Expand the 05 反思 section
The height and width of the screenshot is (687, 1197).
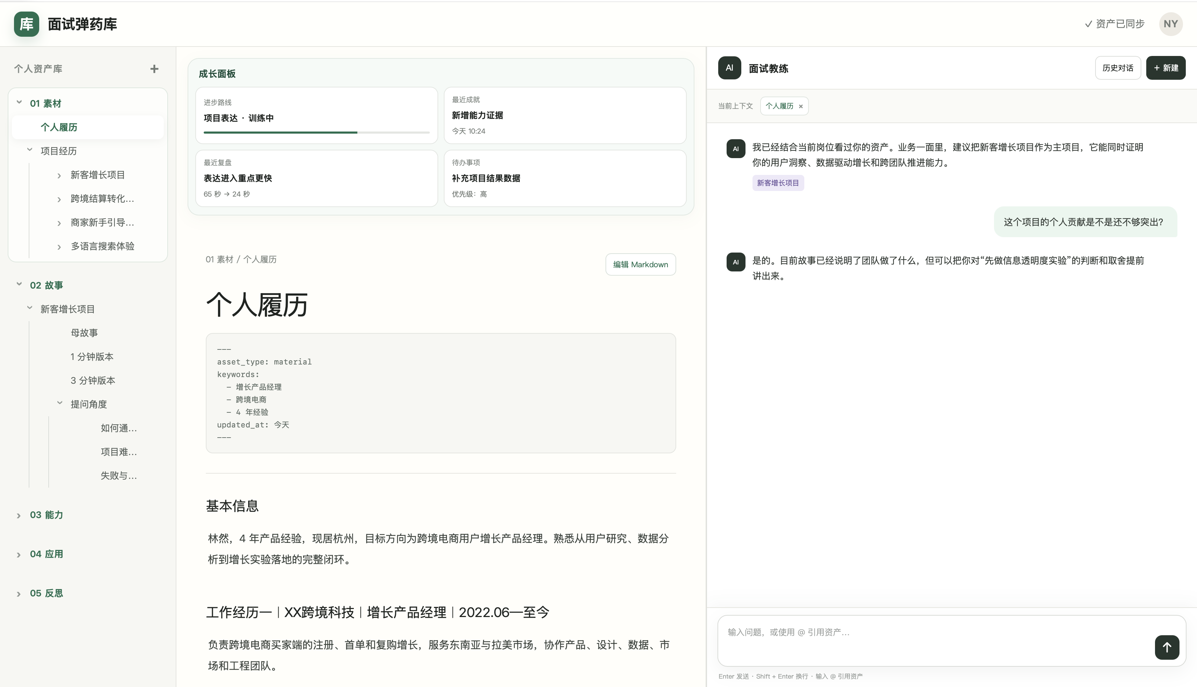point(19,594)
